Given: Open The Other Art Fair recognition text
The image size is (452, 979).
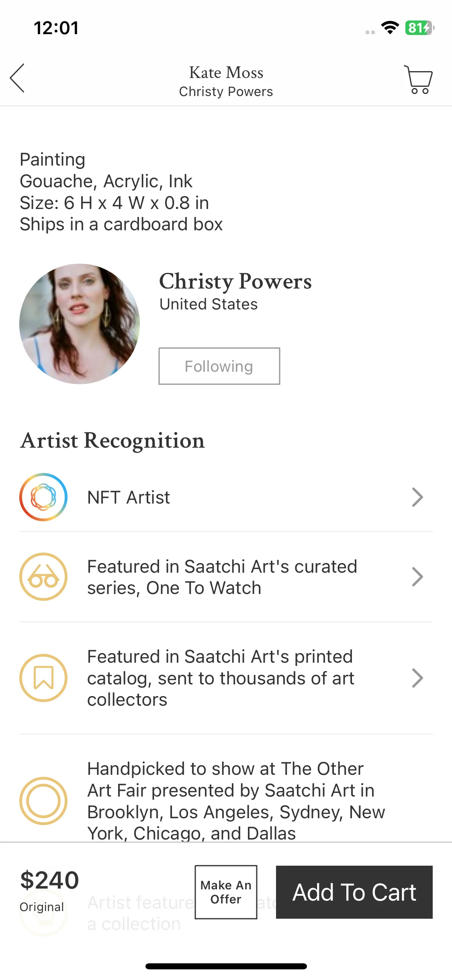Looking at the screenshot, I should (236, 801).
